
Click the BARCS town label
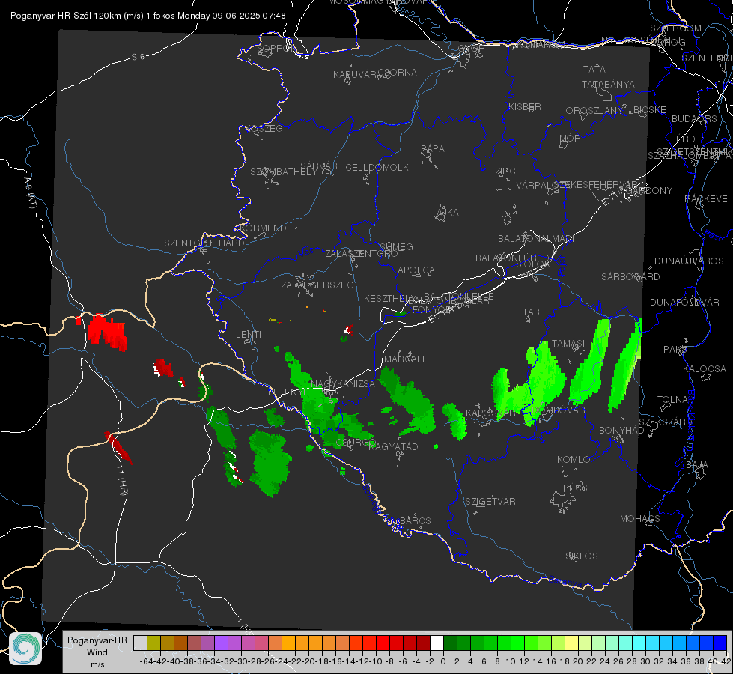[x=416, y=520]
